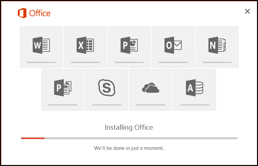Viewport: 258px width, 166px height.
Task: Click the Outlook envelope icon tile
Action: (x=173, y=47)
